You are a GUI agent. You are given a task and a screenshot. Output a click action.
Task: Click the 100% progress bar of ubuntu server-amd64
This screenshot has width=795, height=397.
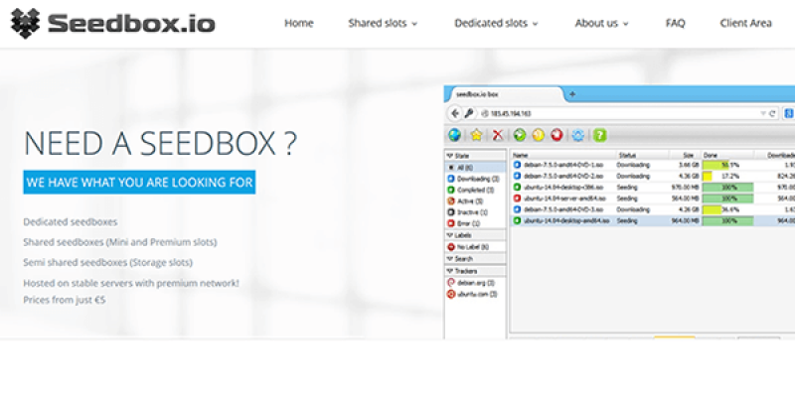[727, 198]
